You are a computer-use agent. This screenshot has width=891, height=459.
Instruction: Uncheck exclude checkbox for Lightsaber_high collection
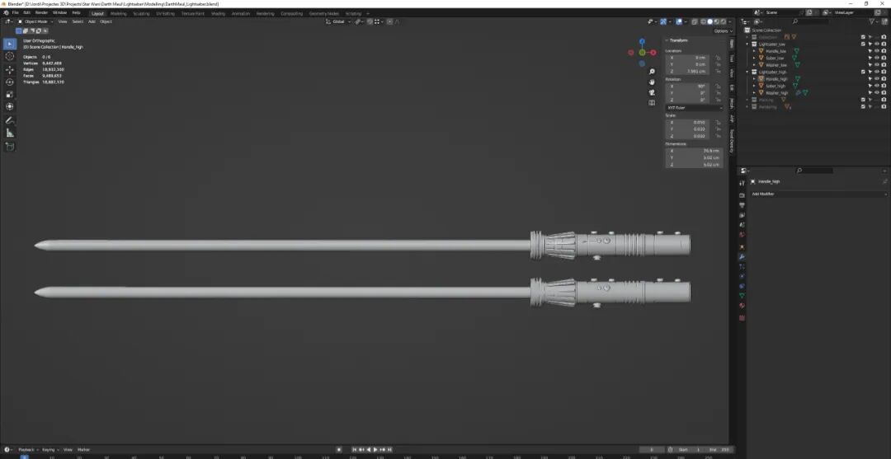pyautogui.click(x=863, y=72)
